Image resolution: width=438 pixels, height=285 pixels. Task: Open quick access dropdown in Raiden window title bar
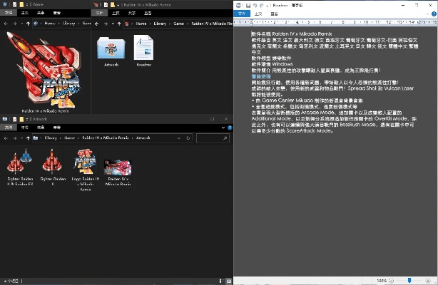pyautogui.click(x=118, y=5)
